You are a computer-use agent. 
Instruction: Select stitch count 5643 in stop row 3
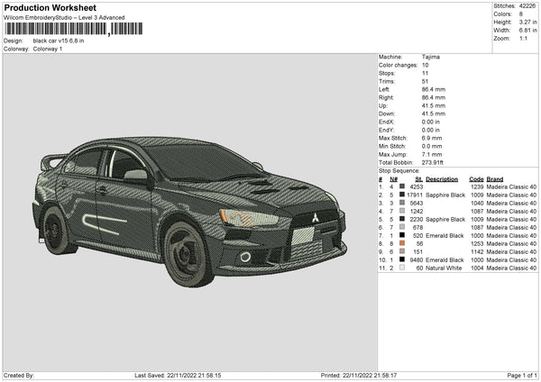tap(417, 204)
